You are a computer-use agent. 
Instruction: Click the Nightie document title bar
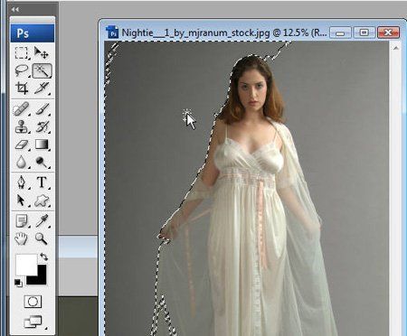coord(224,33)
